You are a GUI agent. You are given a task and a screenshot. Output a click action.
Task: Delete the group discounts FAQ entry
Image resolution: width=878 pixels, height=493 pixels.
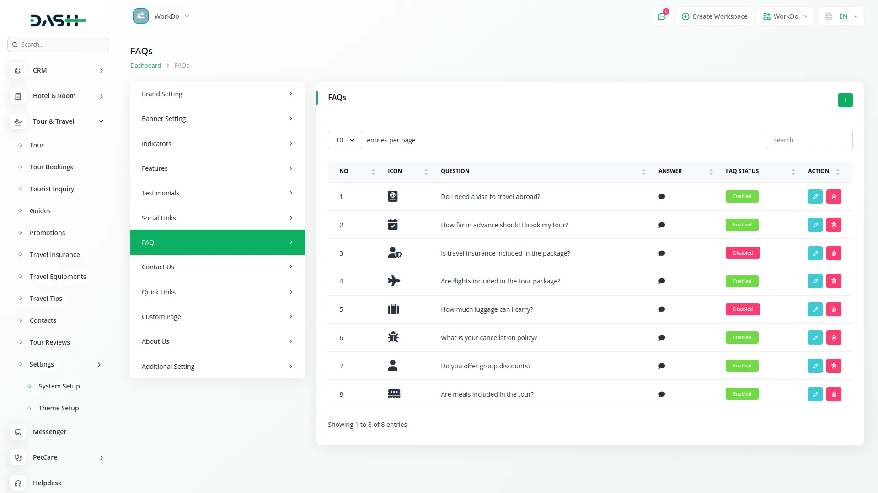click(x=834, y=366)
